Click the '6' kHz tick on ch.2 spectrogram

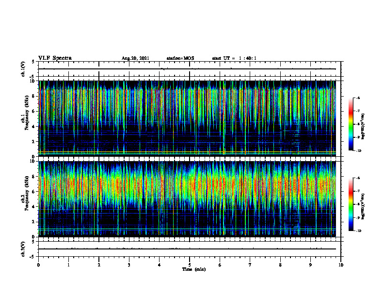pyautogui.click(x=34, y=192)
